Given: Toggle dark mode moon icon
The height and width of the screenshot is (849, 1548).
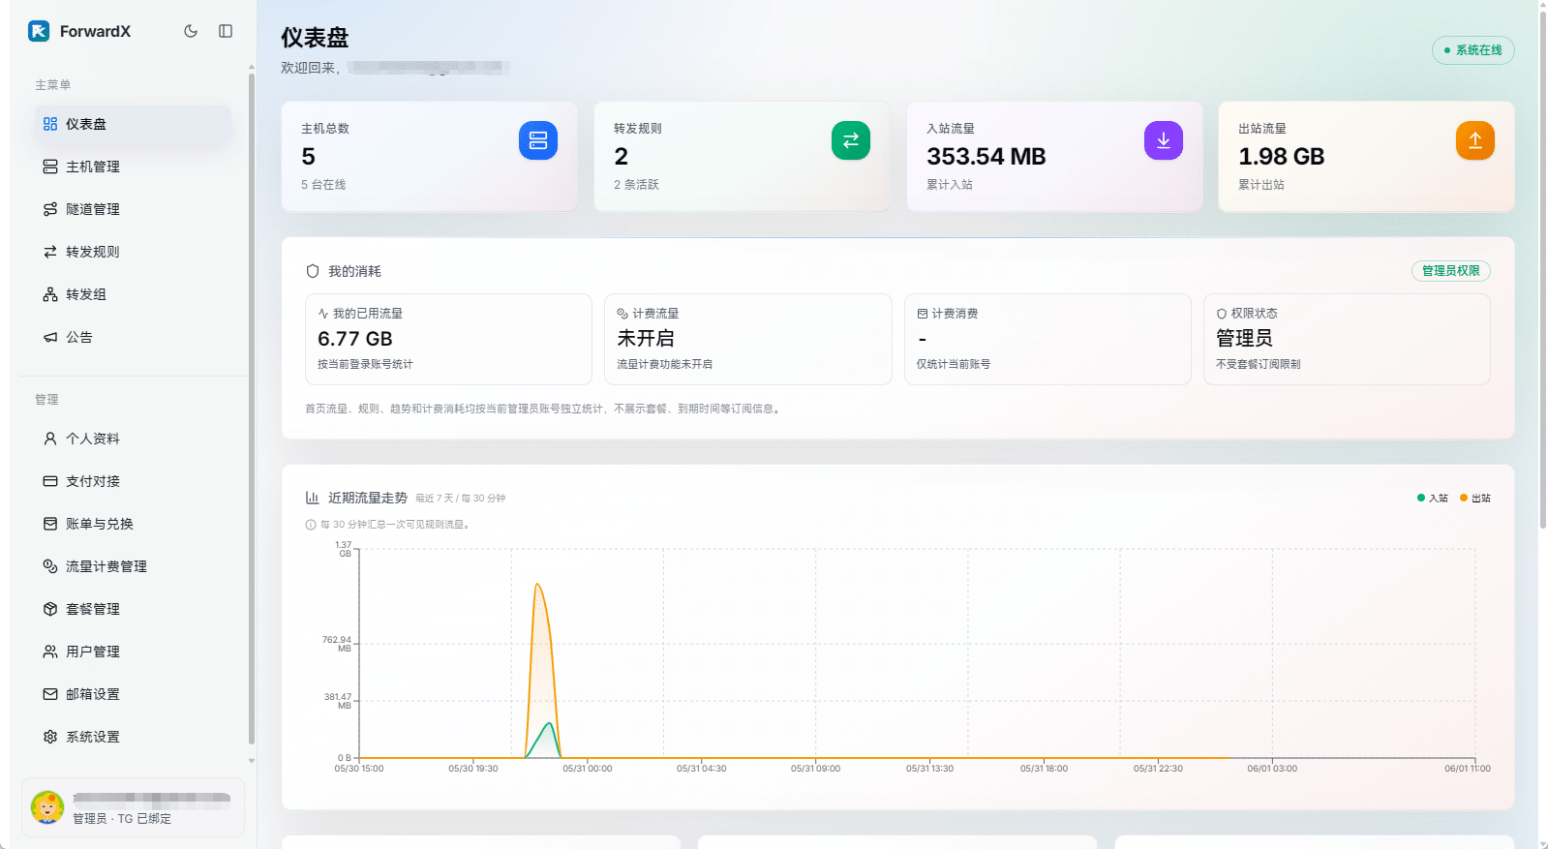Looking at the screenshot, I should (x=191, y=31).
